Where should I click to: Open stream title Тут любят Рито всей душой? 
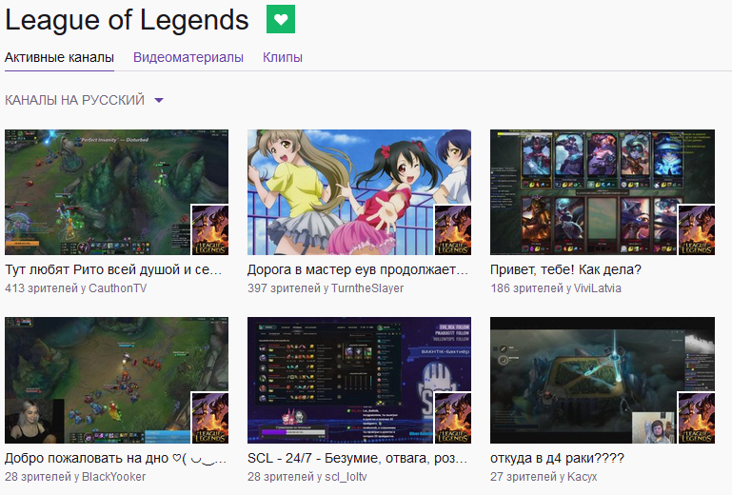point(113,270)
